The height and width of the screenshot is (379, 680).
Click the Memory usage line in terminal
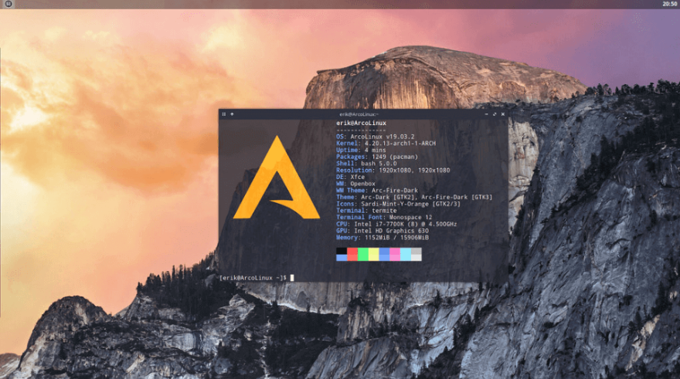382,237
